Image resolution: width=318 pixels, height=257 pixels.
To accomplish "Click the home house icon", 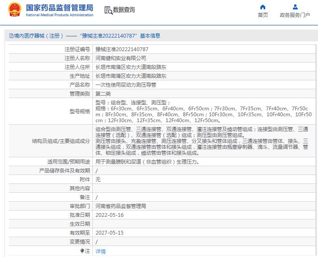I will pyautogui.click(x=263, y=7).
